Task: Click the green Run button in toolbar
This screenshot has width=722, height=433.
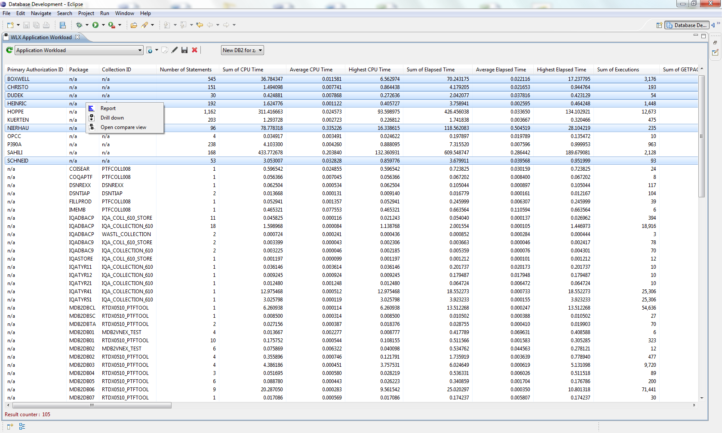Action: 95,25
